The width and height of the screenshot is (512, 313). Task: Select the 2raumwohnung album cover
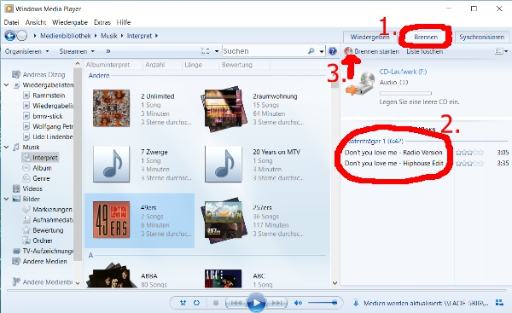click(x=223, y=108)
